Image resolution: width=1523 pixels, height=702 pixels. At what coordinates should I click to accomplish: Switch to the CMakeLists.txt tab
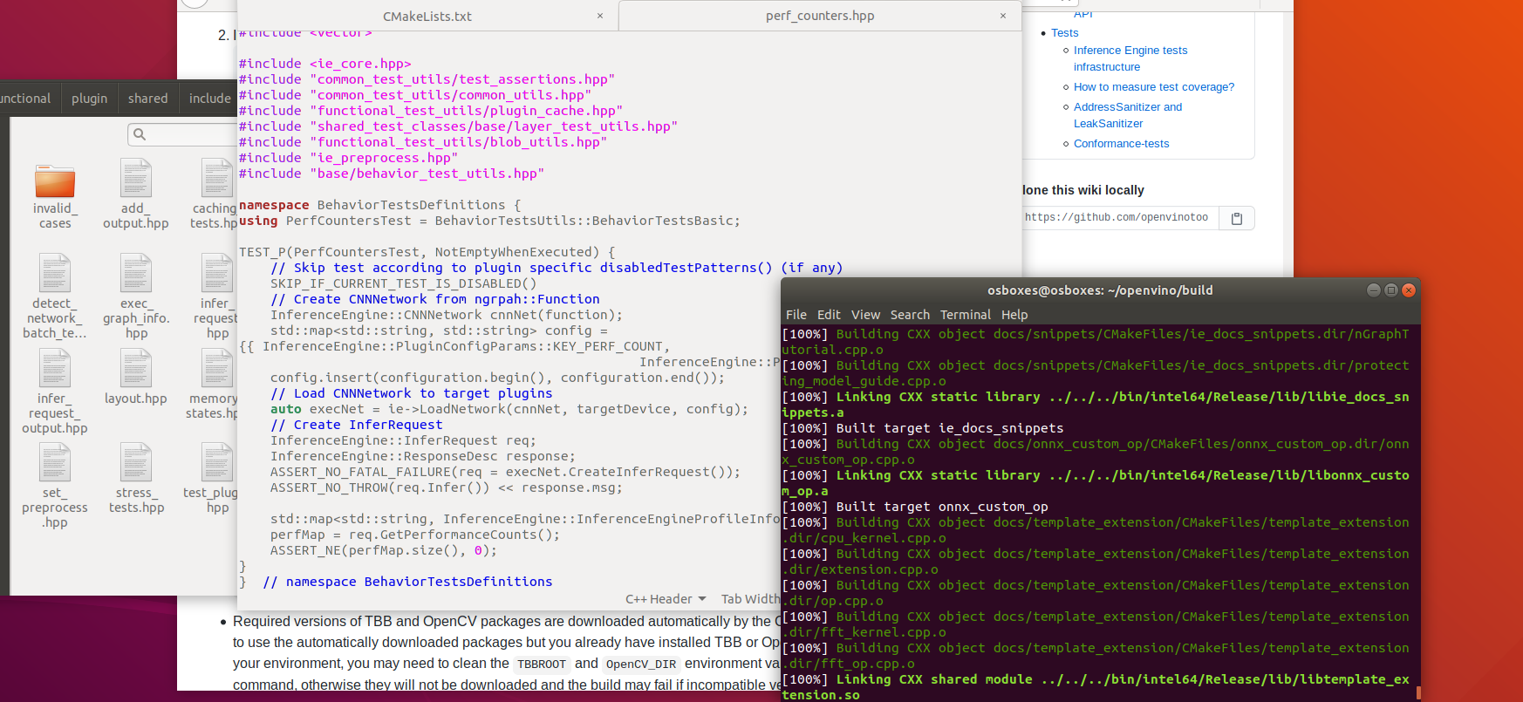click(x=427, y=16)
